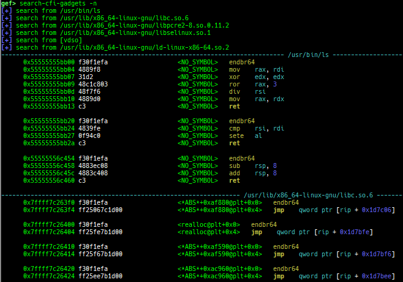This screenshot has width=403, height=282.
Task: Click the '<*ABS*+0xaf880@plt+0x0>' symbol
Action: [x=220, y=202]
